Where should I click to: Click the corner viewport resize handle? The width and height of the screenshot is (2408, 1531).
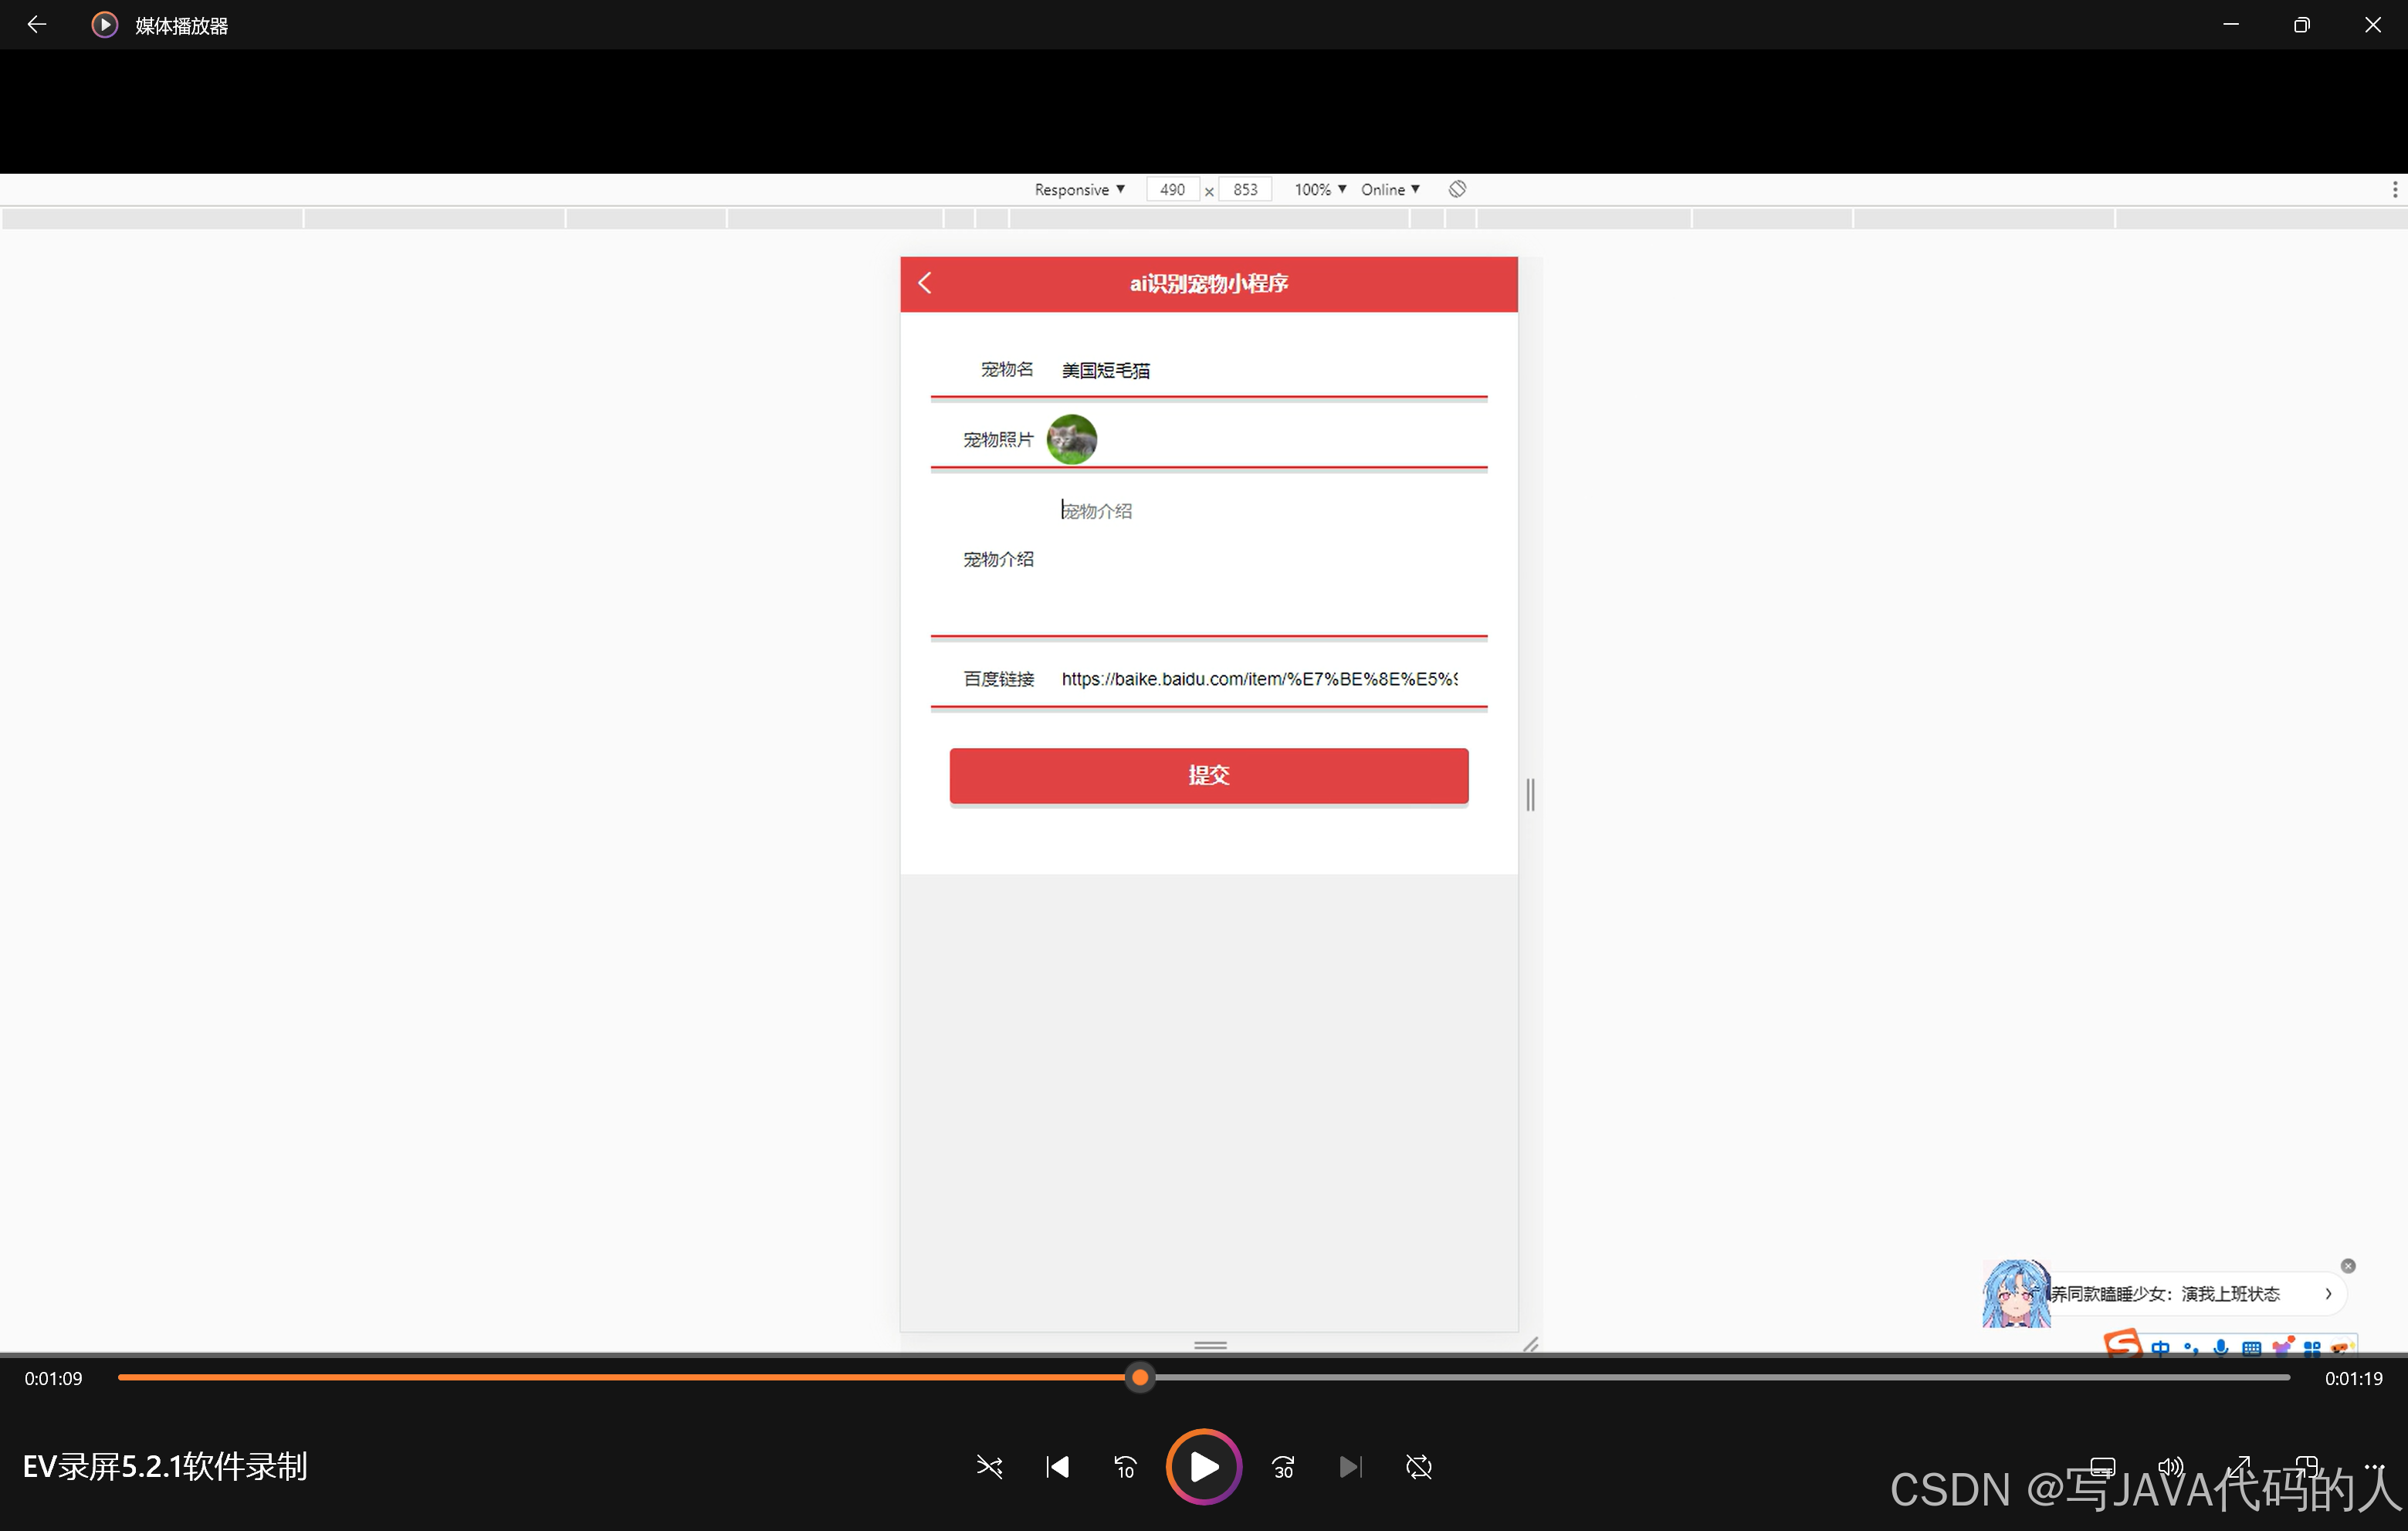coord(1530,1344)
